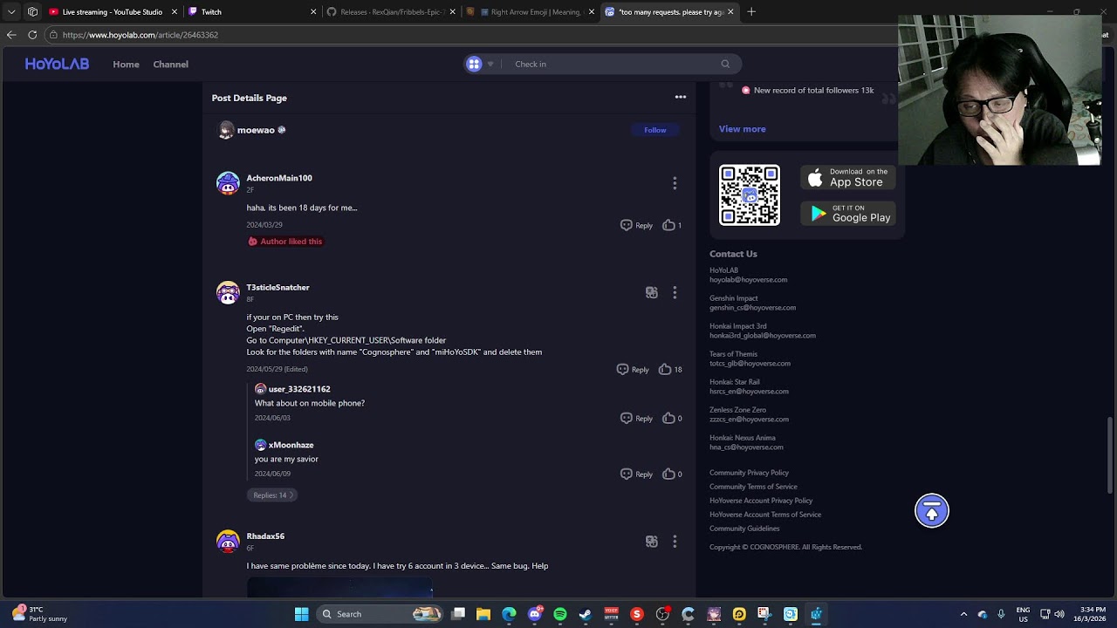Go back to the previous page
This screenshot has width=1117, height=628.
click(11, 35)
